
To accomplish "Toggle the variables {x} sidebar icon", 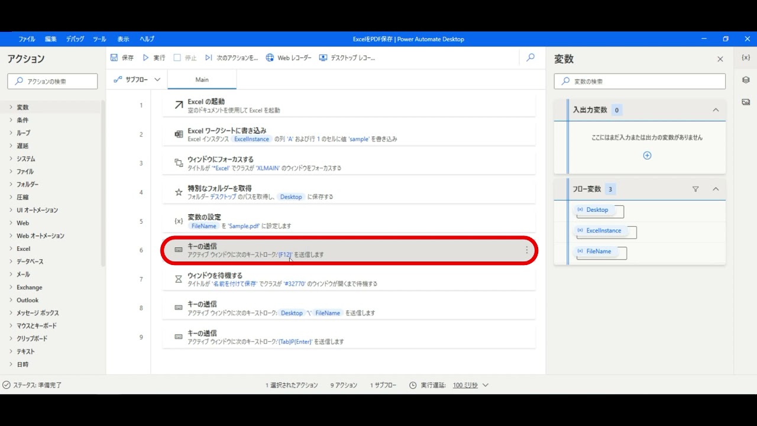I will tap(746, 58).
